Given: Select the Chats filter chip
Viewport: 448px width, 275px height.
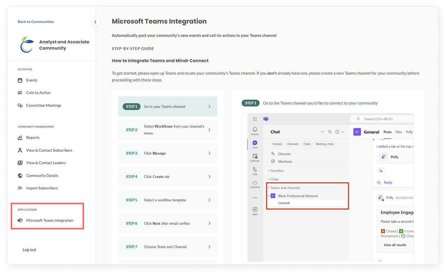Looking at the screenshot, I should (307, 144).
